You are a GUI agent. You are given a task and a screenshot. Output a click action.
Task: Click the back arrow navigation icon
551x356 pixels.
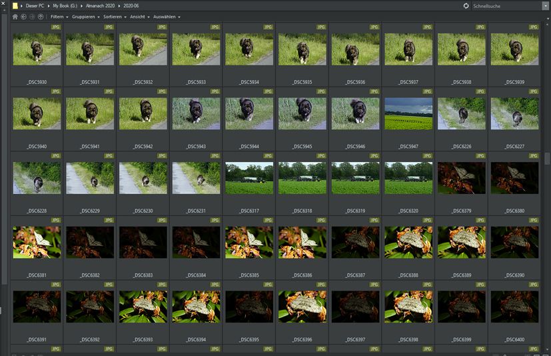point(24,16)
